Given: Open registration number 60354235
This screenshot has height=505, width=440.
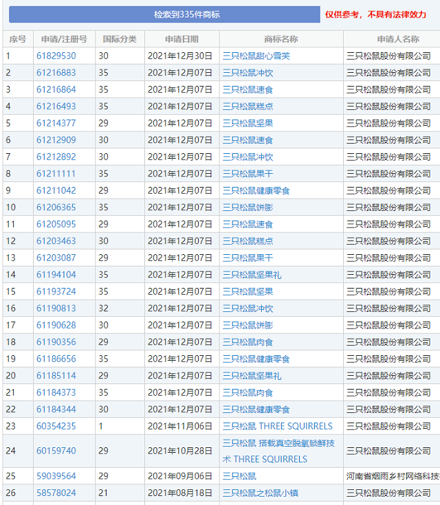Looking at the screenshot, I should [x=56, y=427].
